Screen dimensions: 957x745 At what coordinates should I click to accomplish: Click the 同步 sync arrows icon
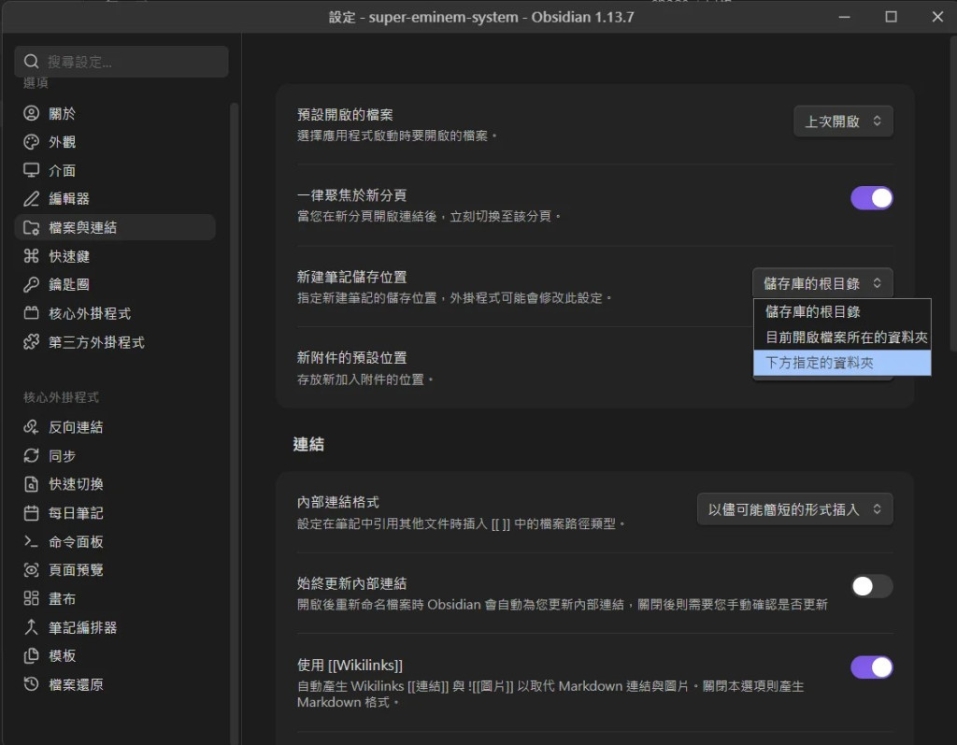pyautogui.click(x=31, y=455)
